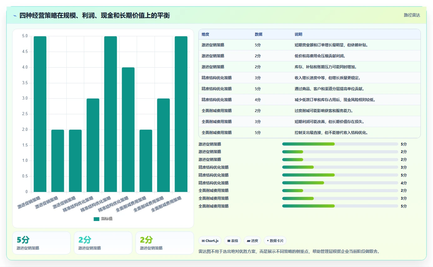Image resolution: width=433 pixels, height=267 pixels.
Task: Click the lightning icon beside the title
Action: point(15,15)
